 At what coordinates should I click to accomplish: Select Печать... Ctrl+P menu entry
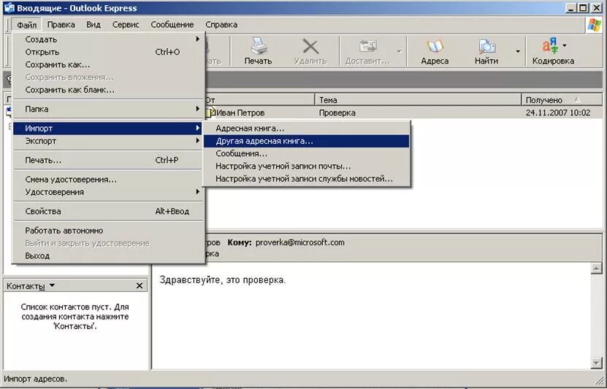(x=108, y=160)
